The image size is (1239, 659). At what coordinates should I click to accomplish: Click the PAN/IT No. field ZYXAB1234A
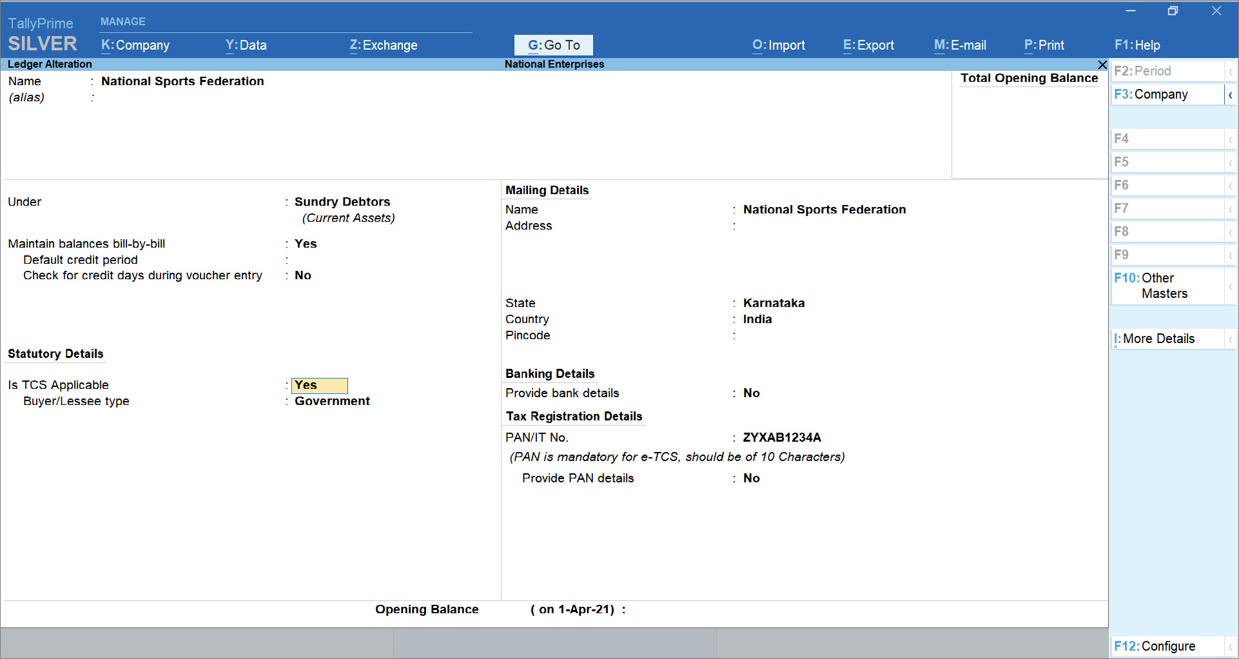[x=782, y=438]
